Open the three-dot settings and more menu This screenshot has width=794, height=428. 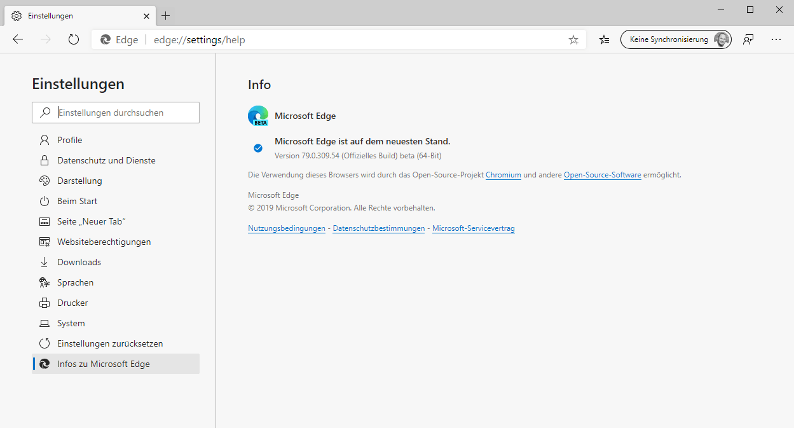pos(776,39)
